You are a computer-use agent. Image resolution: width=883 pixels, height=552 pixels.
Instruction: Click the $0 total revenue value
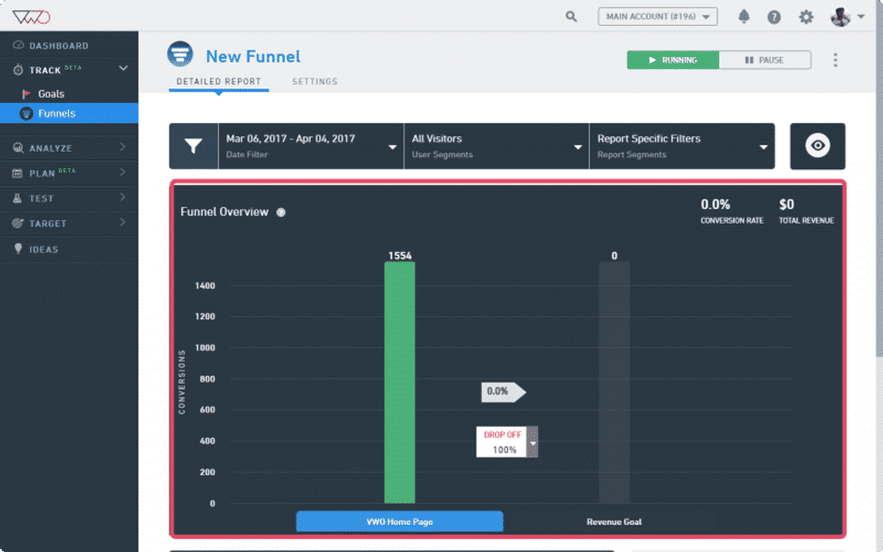[786, 204]
